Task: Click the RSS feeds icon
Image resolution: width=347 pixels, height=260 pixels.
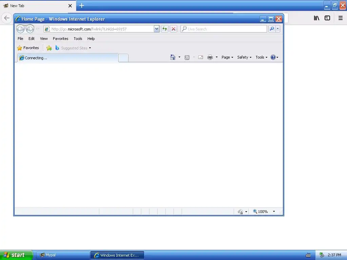Action: coord(187,58)
